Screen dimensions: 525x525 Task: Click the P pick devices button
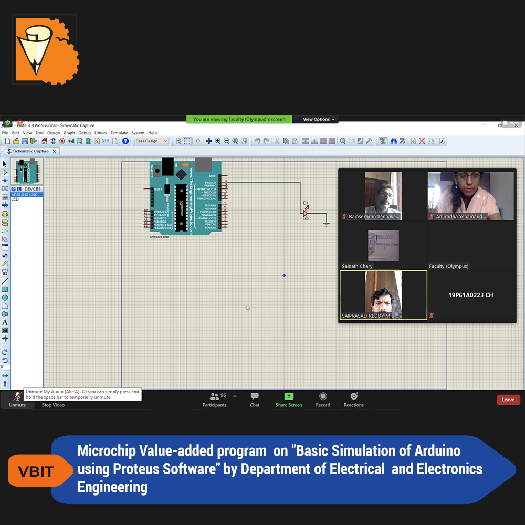(14, 189)
